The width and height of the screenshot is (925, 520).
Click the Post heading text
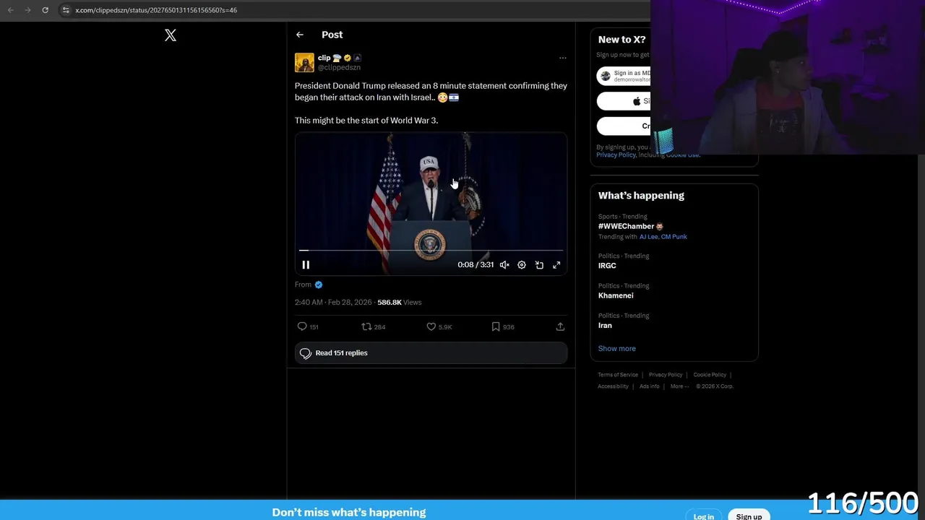(x=332, y=35)
